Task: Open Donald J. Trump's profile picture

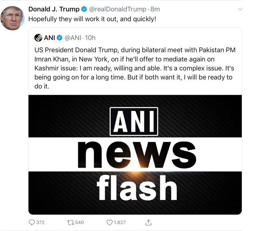Action: (12, 18)
